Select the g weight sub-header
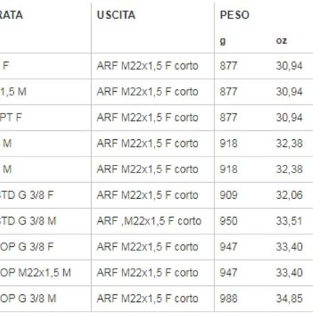This screenshot has height=313, width=313. [x=223, y=41]
